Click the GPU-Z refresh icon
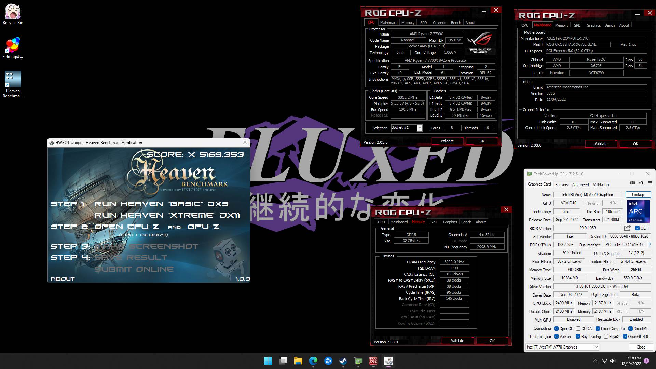This screenshot has width=656, height=369. click(x=641, y=183)
